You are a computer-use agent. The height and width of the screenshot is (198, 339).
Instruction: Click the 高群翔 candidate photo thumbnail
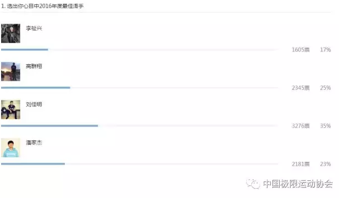point(10,71)
